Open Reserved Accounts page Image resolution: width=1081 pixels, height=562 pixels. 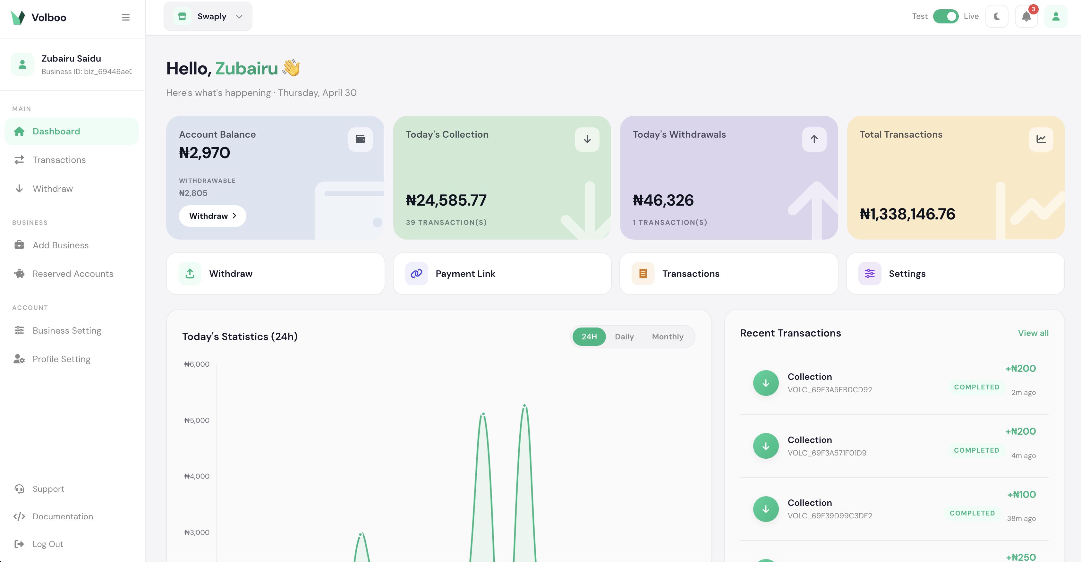point(71,274)
